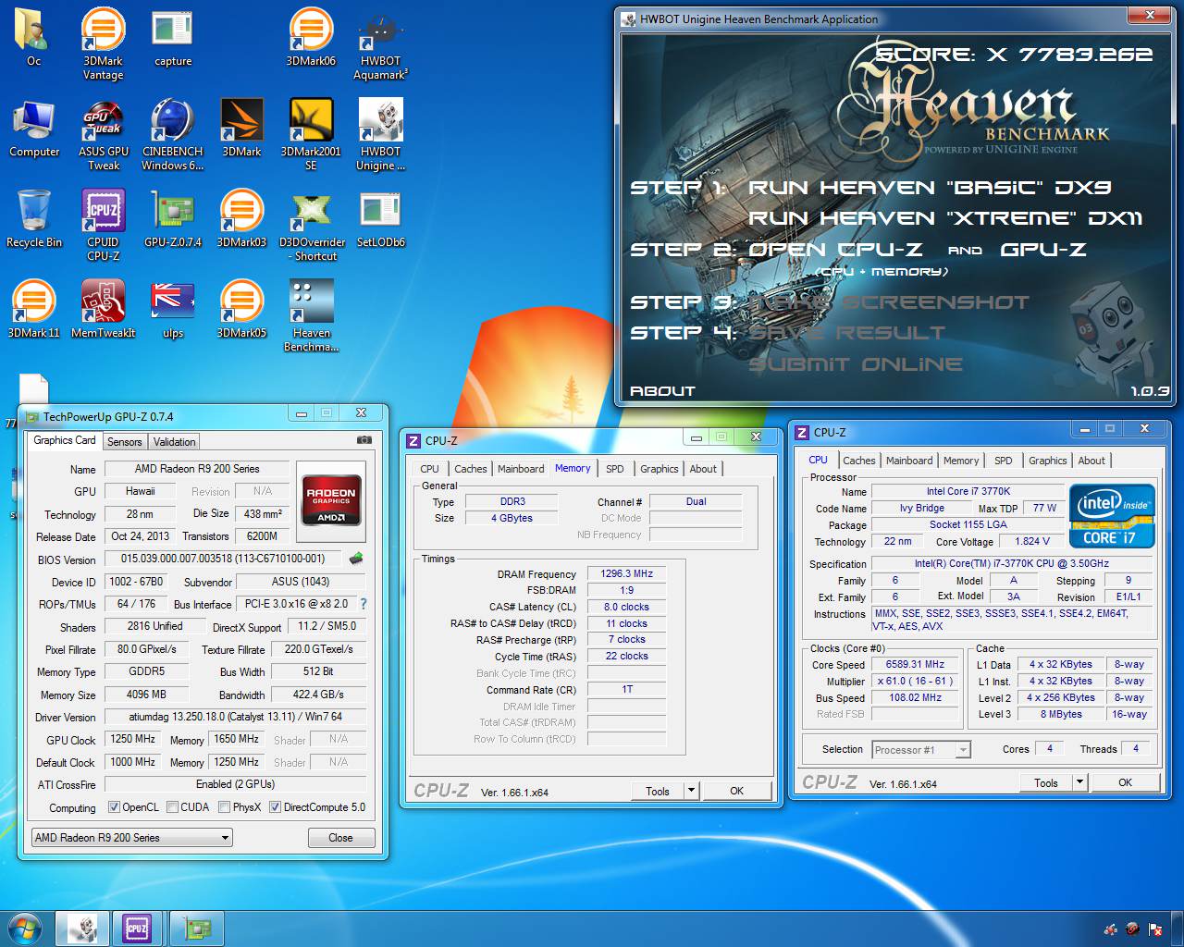Open the Computer desktop icon
Viewport: 1184px width, 947px height.
pos(34,128)
